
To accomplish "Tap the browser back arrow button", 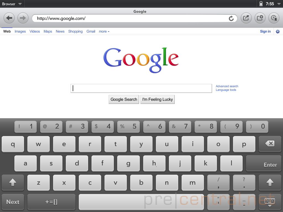I will pos(9,18).
